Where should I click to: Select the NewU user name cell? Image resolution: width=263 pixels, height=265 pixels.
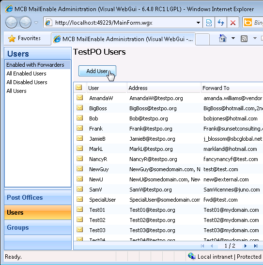click(96, 179)
